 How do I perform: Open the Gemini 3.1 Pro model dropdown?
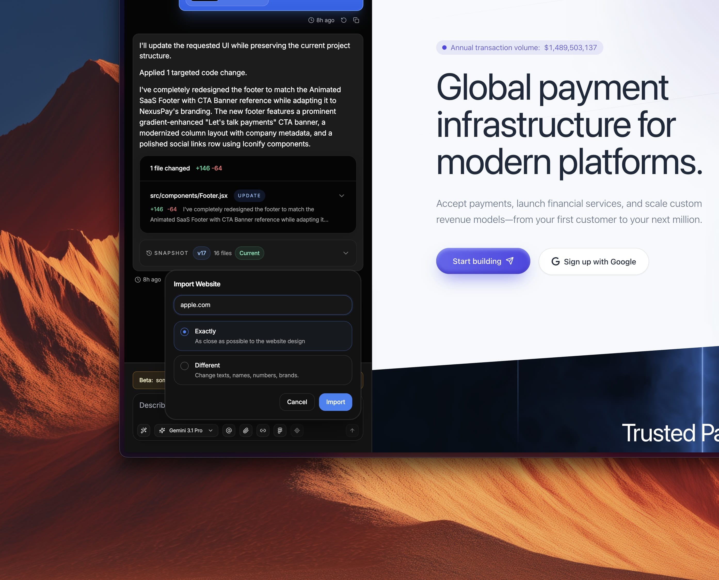click(186, 430)
